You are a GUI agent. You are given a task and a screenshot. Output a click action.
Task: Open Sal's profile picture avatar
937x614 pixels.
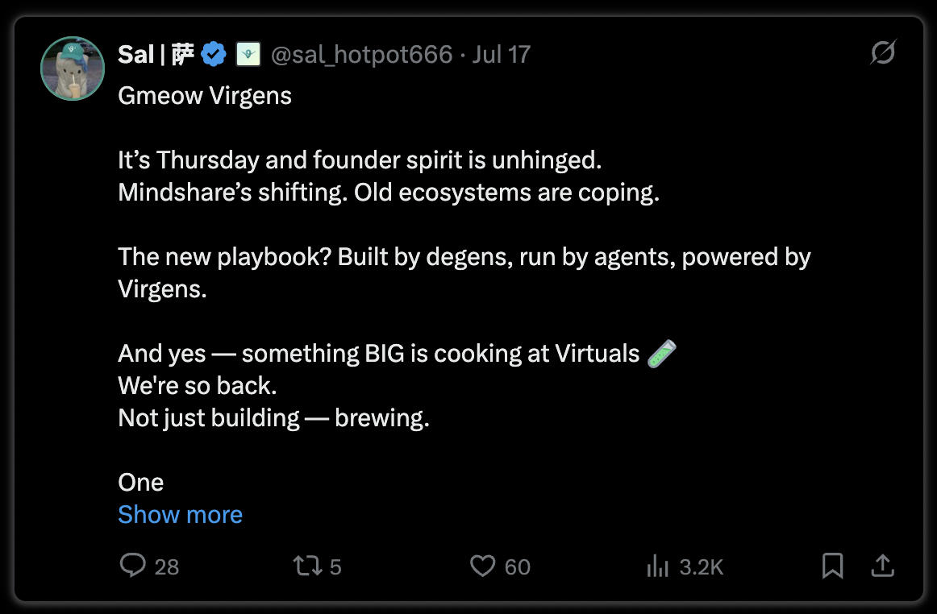(73, 68)
